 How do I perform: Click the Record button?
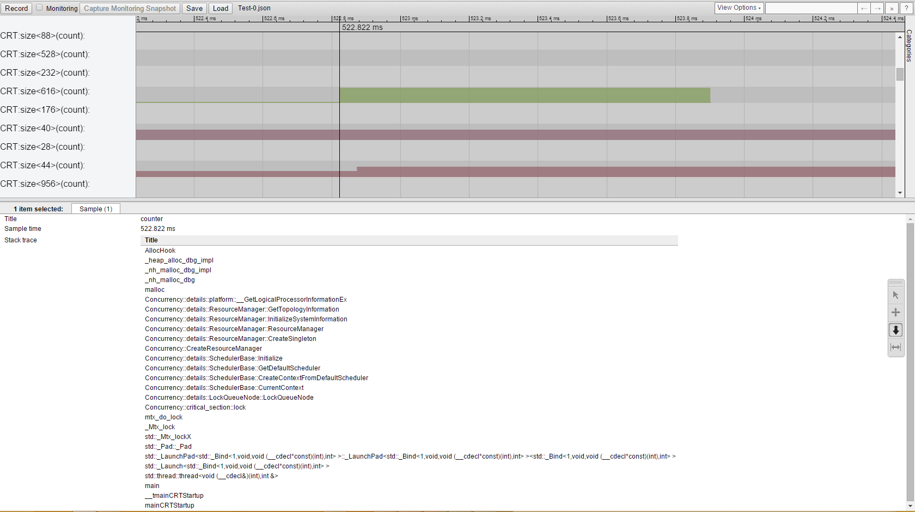(16, 8)
